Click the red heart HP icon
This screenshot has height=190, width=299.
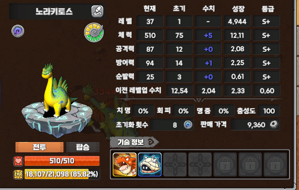18,161
